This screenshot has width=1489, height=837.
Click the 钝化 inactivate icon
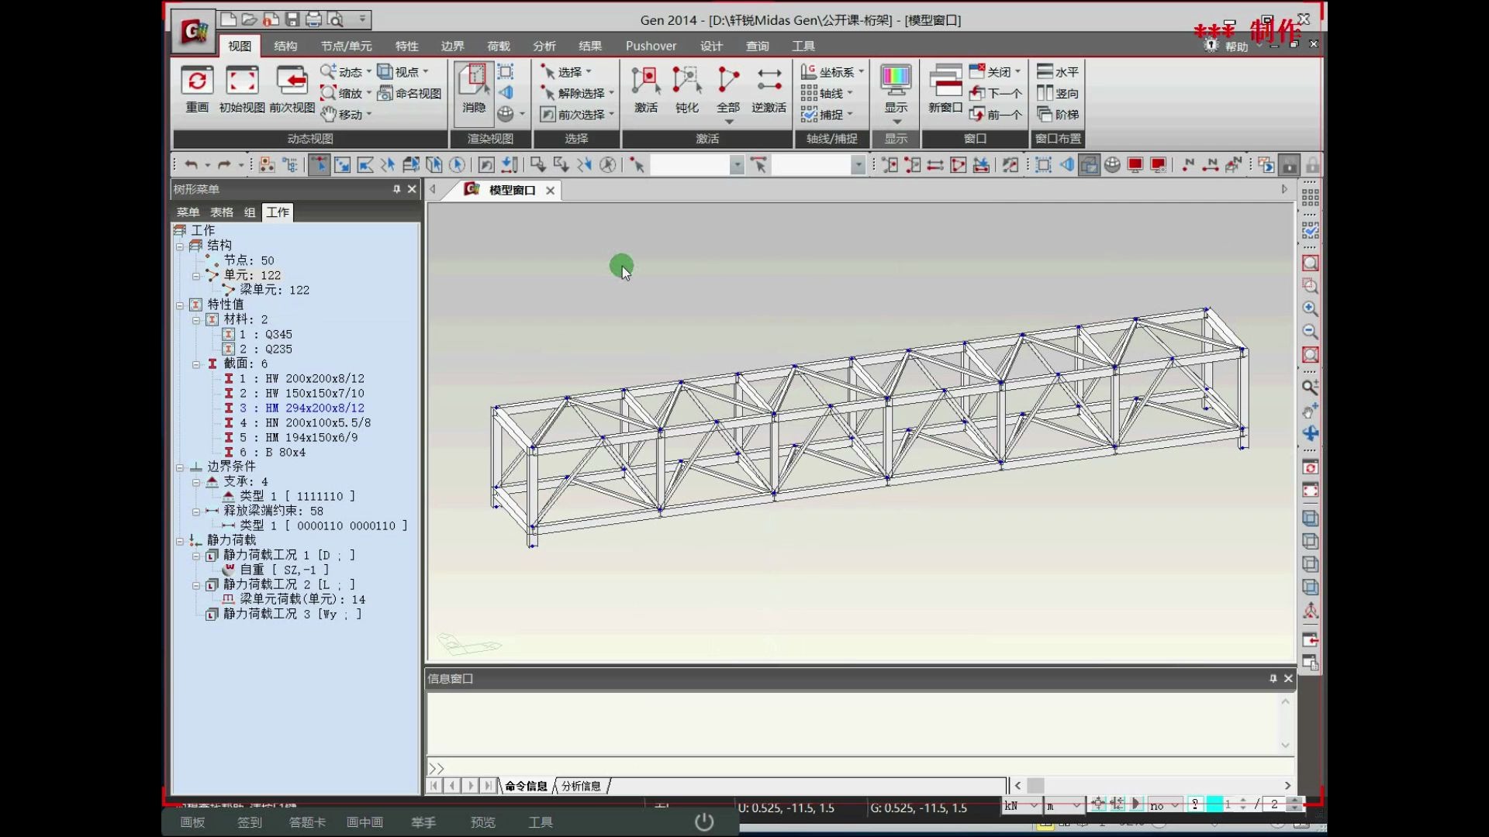click(x=686, y=81)
